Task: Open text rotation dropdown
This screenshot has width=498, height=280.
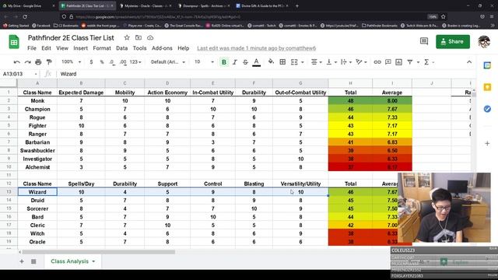Action: [361, 62]
